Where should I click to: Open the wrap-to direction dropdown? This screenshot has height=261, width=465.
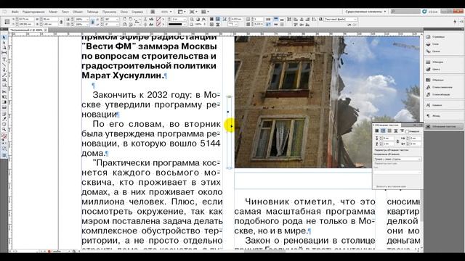(397, 159)
